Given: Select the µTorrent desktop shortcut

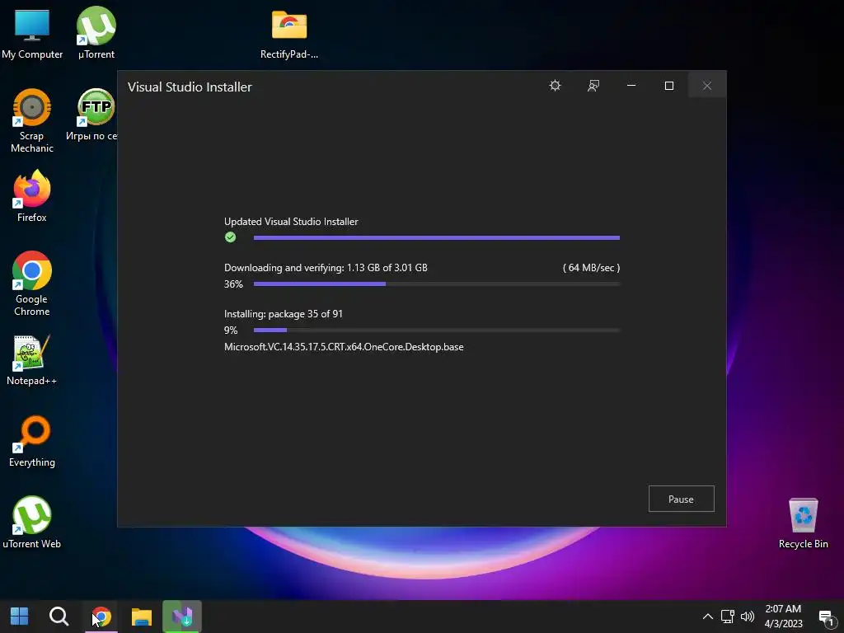Looking at the screenshot, I should (96, 33).
